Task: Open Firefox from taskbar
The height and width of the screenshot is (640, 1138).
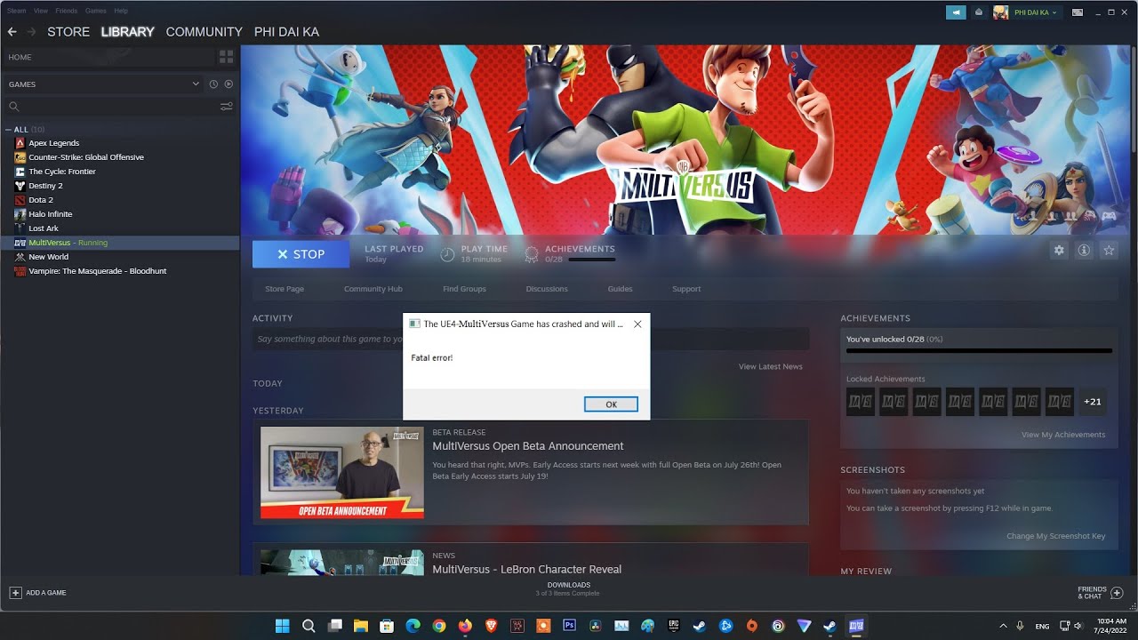Action: 465,626
